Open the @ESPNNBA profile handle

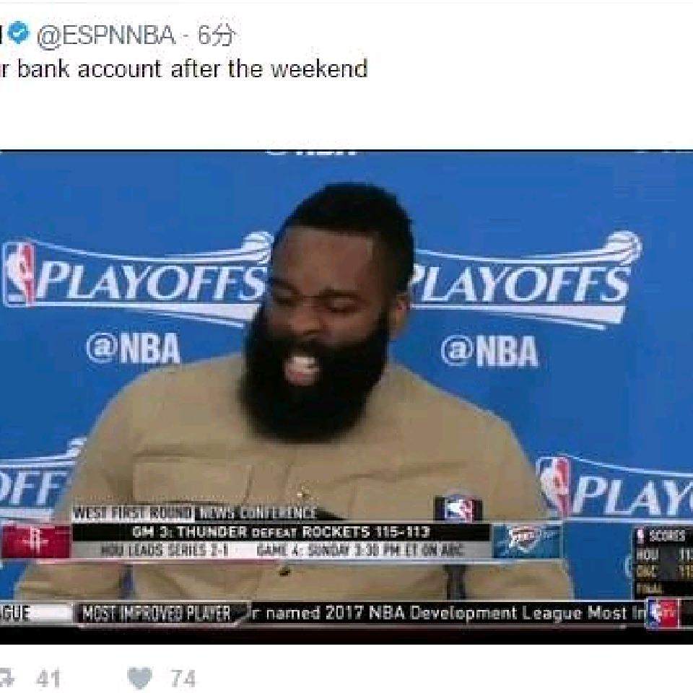(106, 35)
